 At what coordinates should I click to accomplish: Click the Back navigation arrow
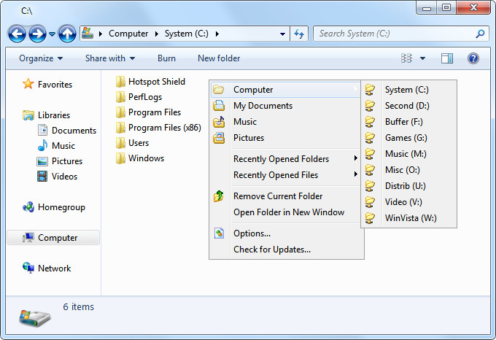[17, 34]
